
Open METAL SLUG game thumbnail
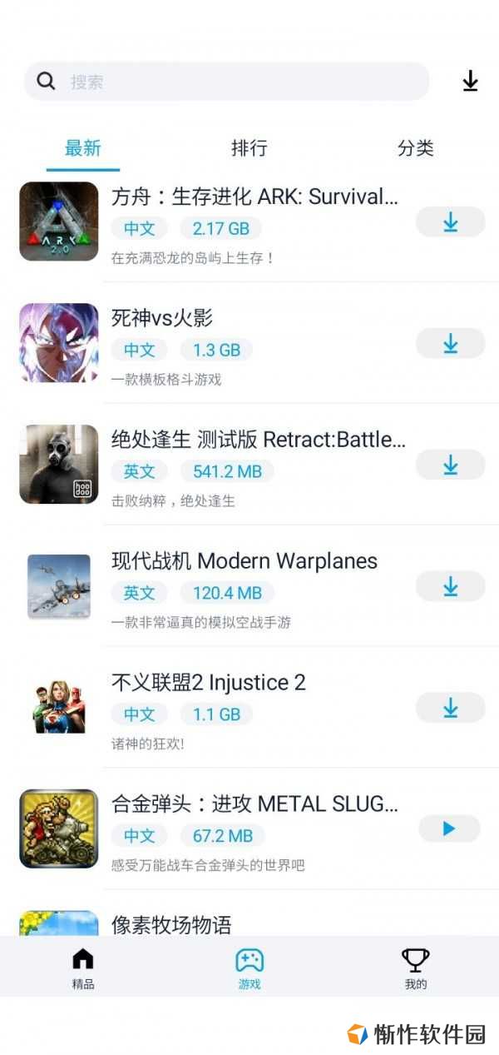59,829
